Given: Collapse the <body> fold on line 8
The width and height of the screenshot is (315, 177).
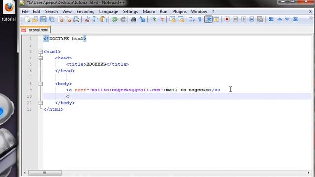Looking at the screenshot, I should pyautogui.click(x=41, y=84).
